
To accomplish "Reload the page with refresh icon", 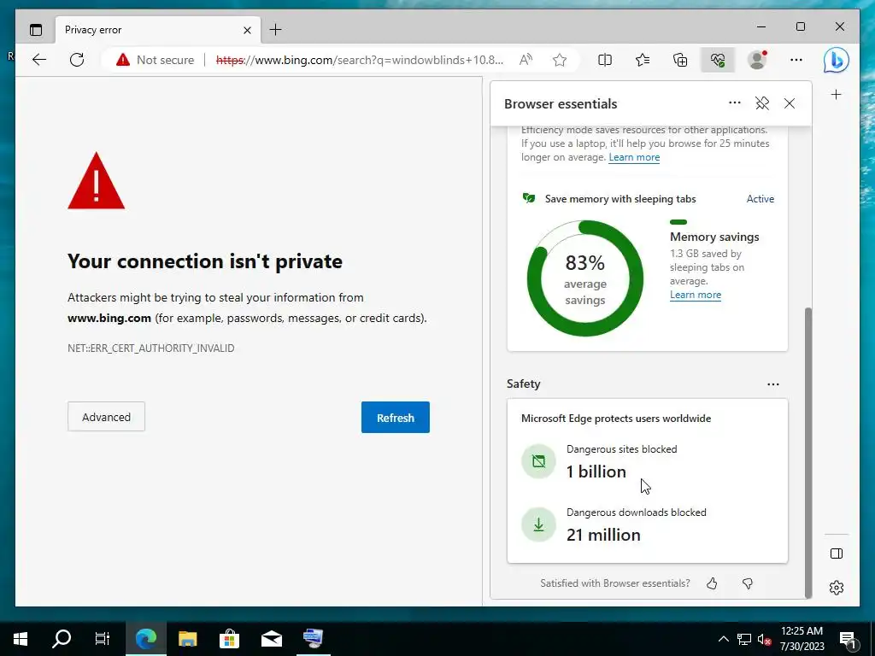I will 77,60.
